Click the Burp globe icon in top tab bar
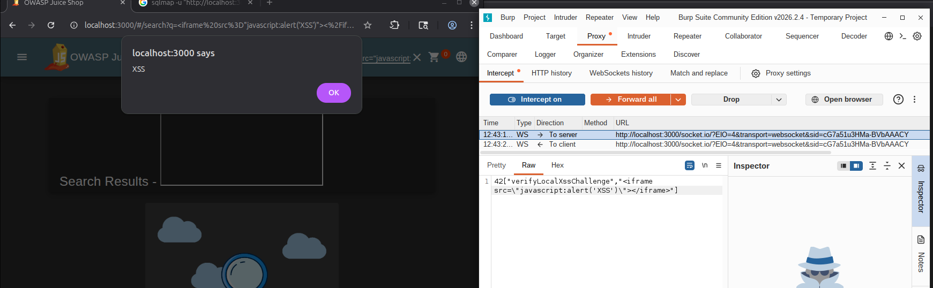Screen dimensions: 933x288 [889, 36]
